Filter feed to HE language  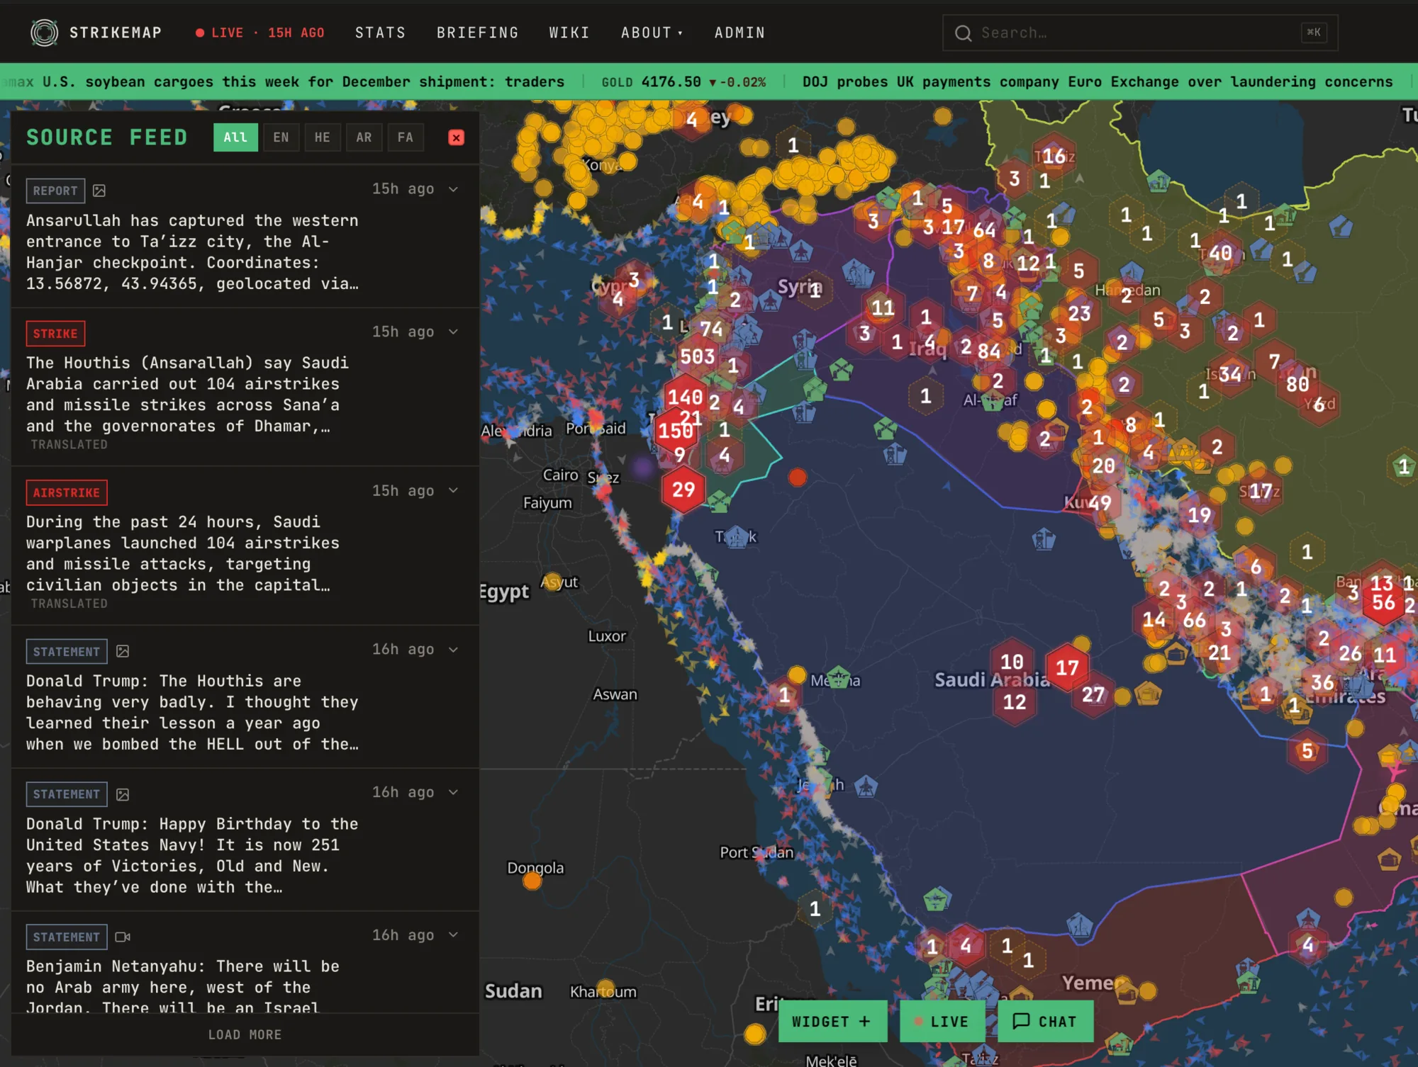[x=323, y=137]
